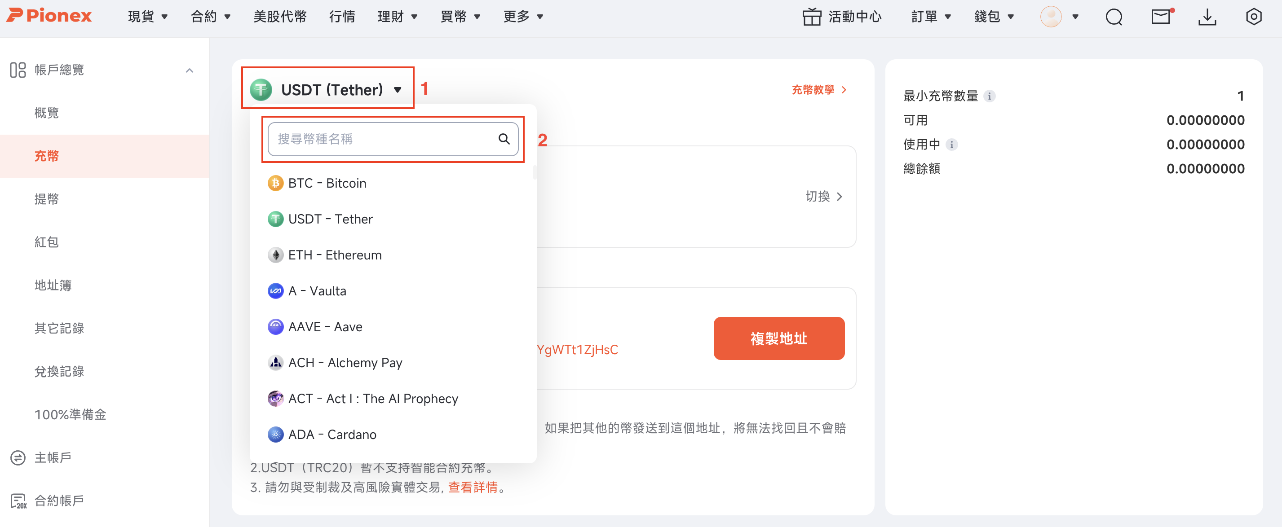Viewport: 1282px width, 527px height.
Task: Click the coin list scrollbar
Action: pyautogui.click(x=535, y=172)
